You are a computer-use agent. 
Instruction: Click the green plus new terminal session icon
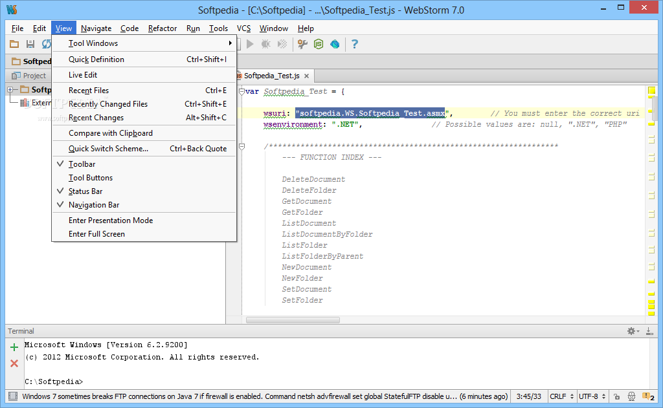point(14,347)
